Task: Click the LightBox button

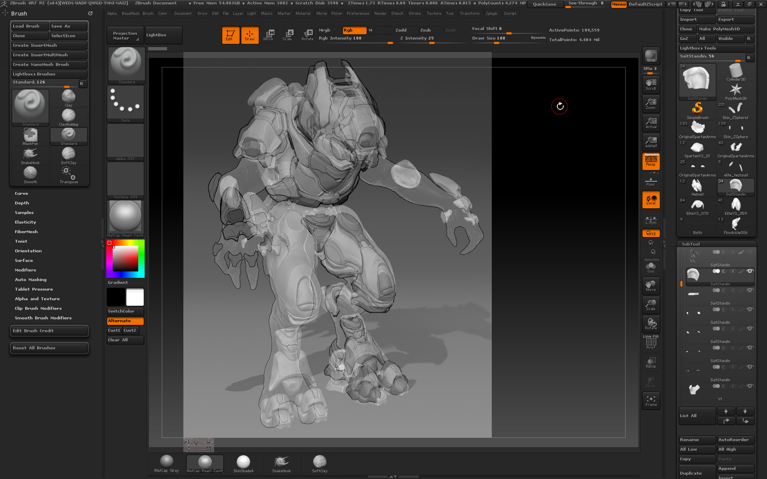Action: click(x=163, y=35)
